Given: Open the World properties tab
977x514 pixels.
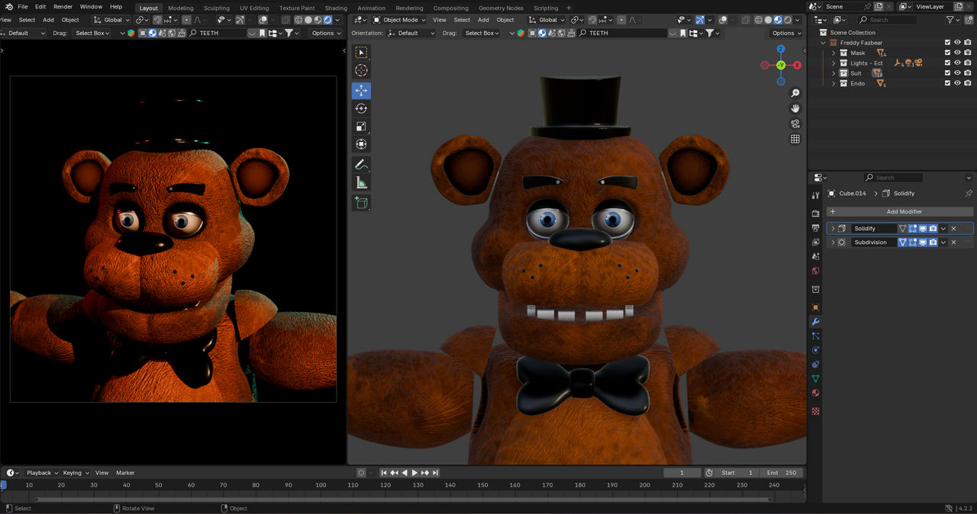Looking at the screenshot, I should tap(815, 271).
